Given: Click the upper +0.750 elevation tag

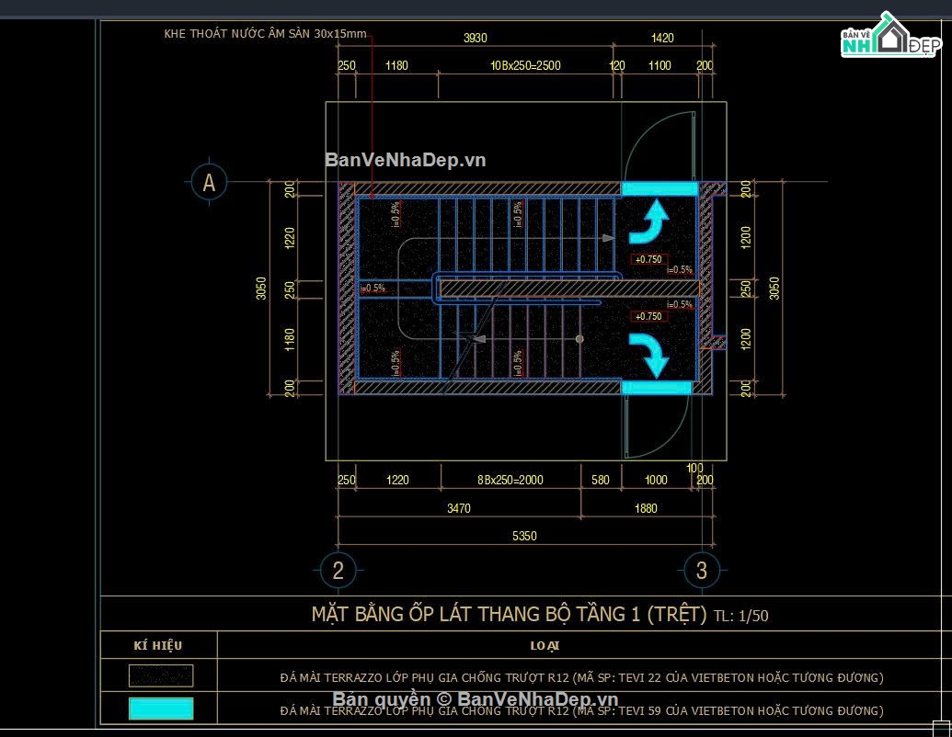Looking at the screenshot, I should point(648,259).
